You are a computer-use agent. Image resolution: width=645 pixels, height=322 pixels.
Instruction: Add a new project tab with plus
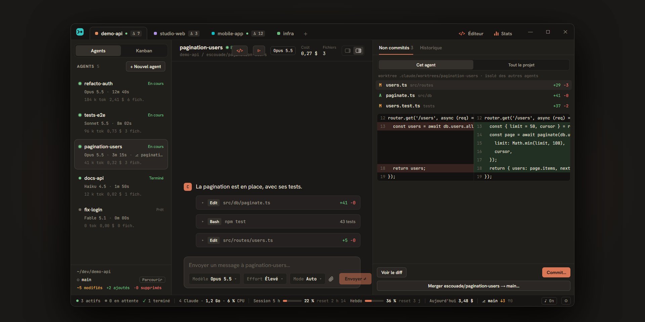coord(305,34)
